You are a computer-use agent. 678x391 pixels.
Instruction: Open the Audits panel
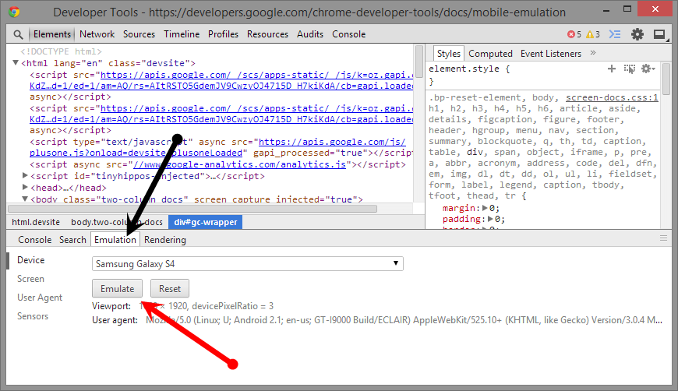[310, 34]
